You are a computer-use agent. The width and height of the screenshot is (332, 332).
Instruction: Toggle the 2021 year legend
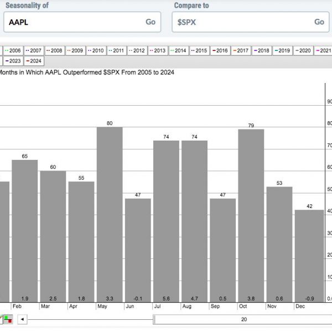click(323, 51)
